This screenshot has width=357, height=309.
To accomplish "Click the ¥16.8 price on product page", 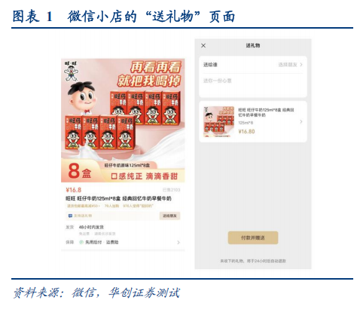I will point(73,190).
